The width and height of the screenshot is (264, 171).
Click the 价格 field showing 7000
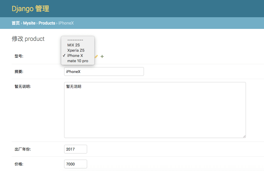pos(75,164)
